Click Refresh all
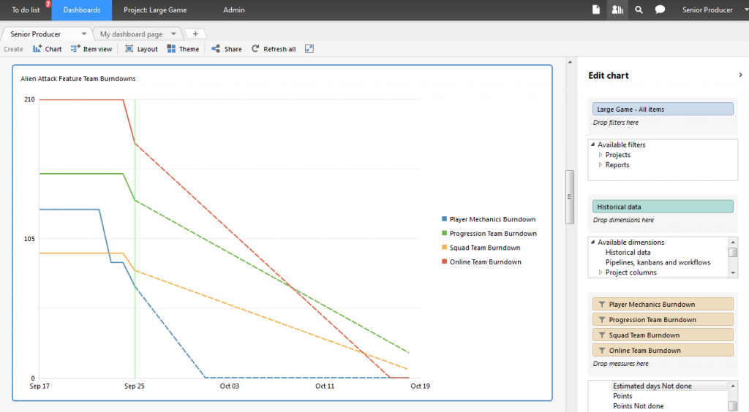Viewport: 749px width, 412px height. pyautogui.click(x=274, y=49)
